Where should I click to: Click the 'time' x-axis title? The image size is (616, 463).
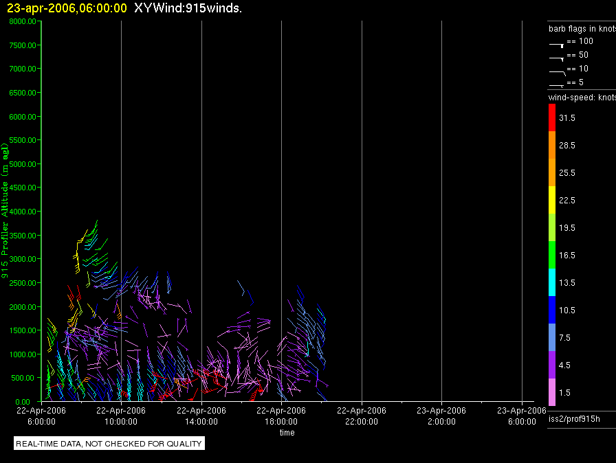(287, 433)
